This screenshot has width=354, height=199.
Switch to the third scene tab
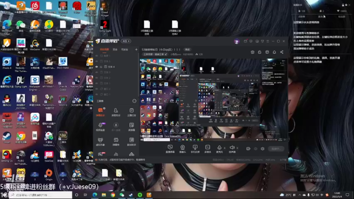point(125,50)
